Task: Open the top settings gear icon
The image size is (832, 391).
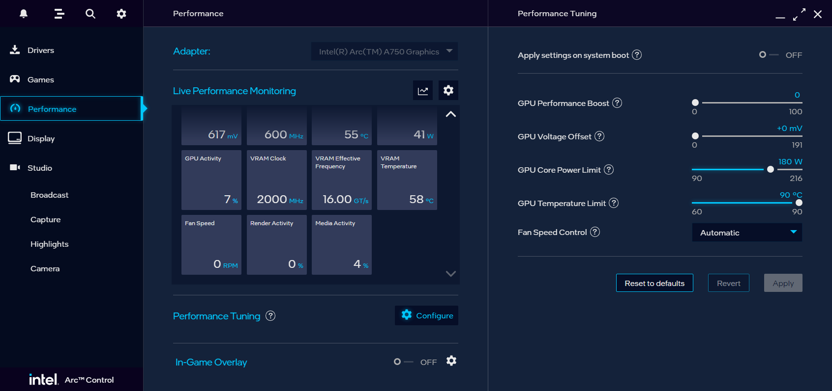Action: pyautogui.click(x=121, y=14)
